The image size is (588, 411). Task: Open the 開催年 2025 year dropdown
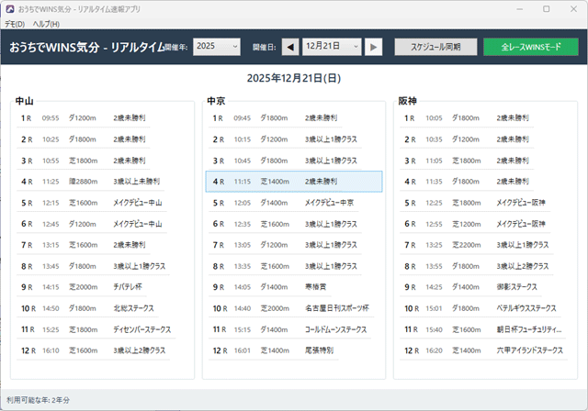(217, 47)
